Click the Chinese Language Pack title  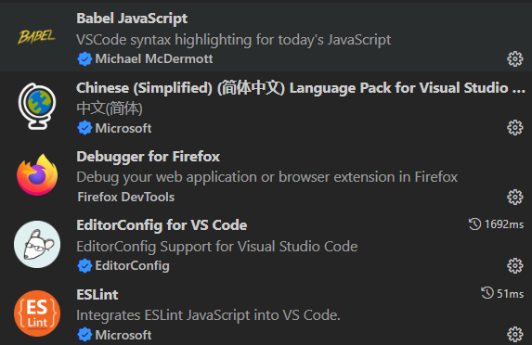tap(301, 88)
